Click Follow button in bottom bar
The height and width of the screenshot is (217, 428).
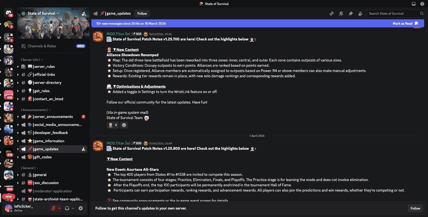tap(415, 208)
